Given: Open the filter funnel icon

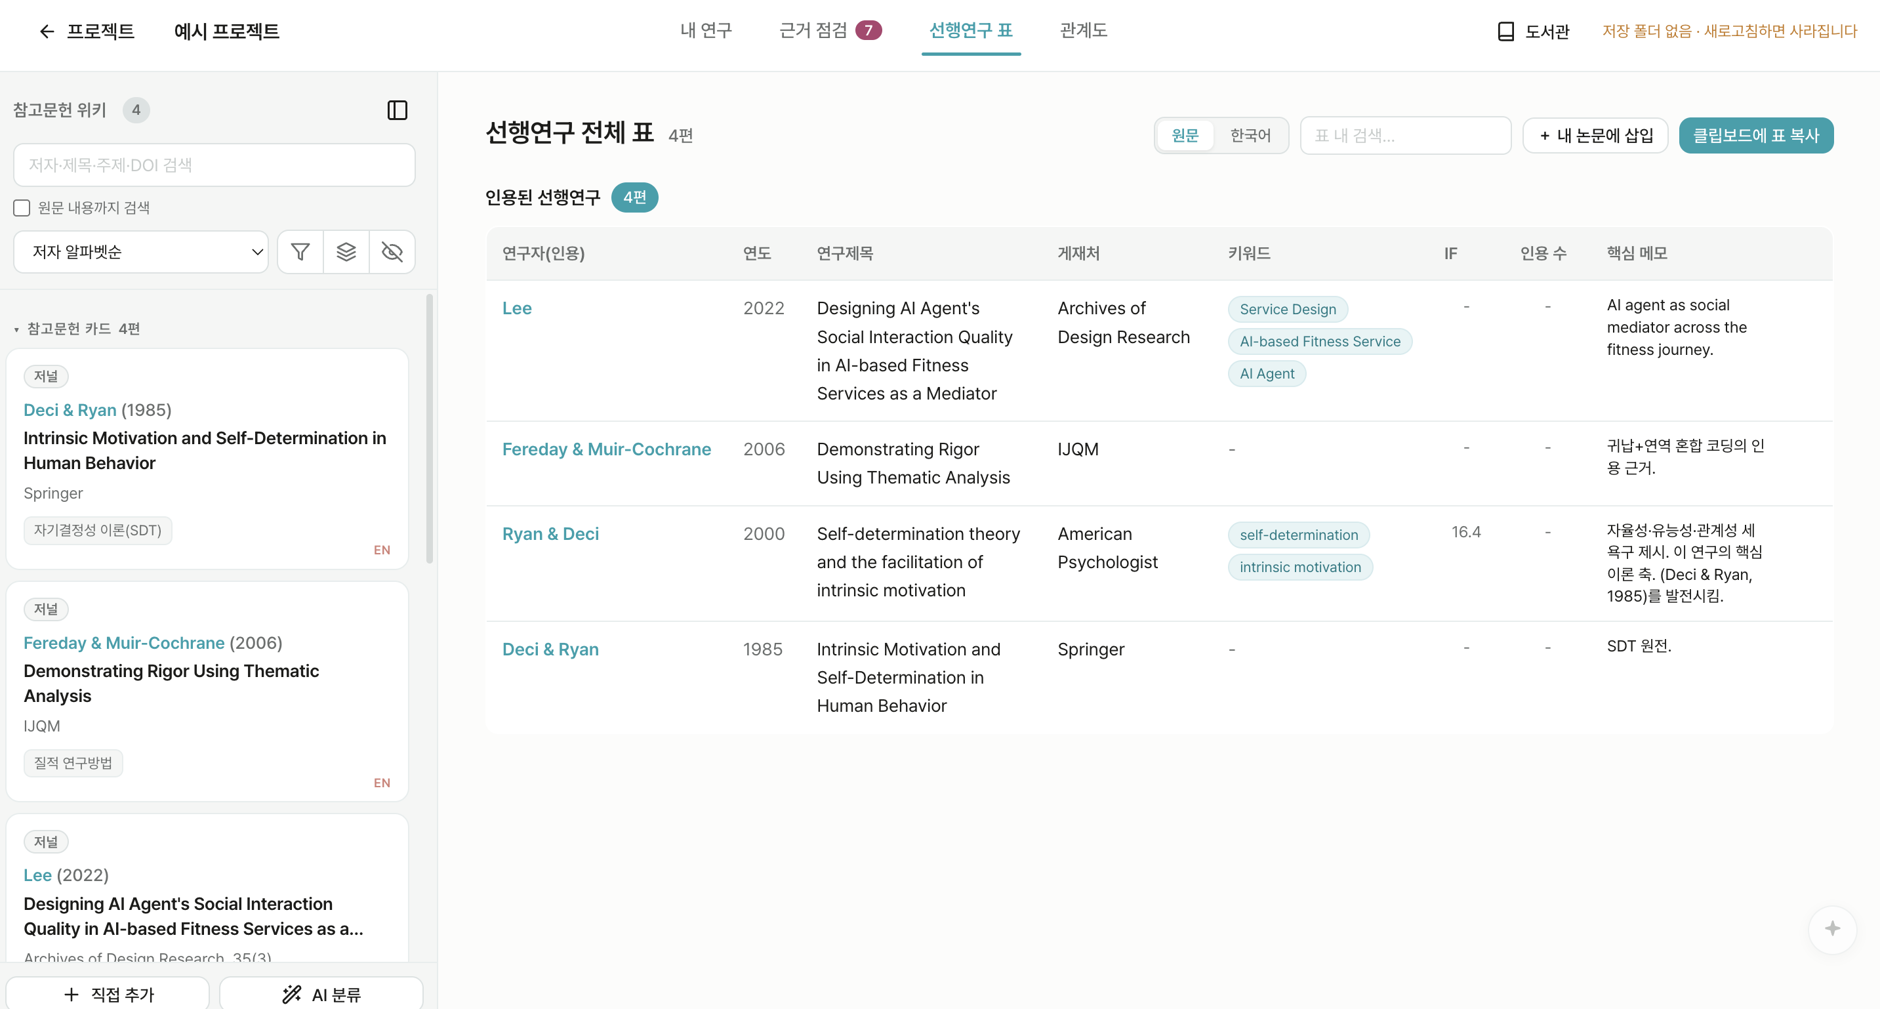Looking at the screenshot, I should (300, 252).
